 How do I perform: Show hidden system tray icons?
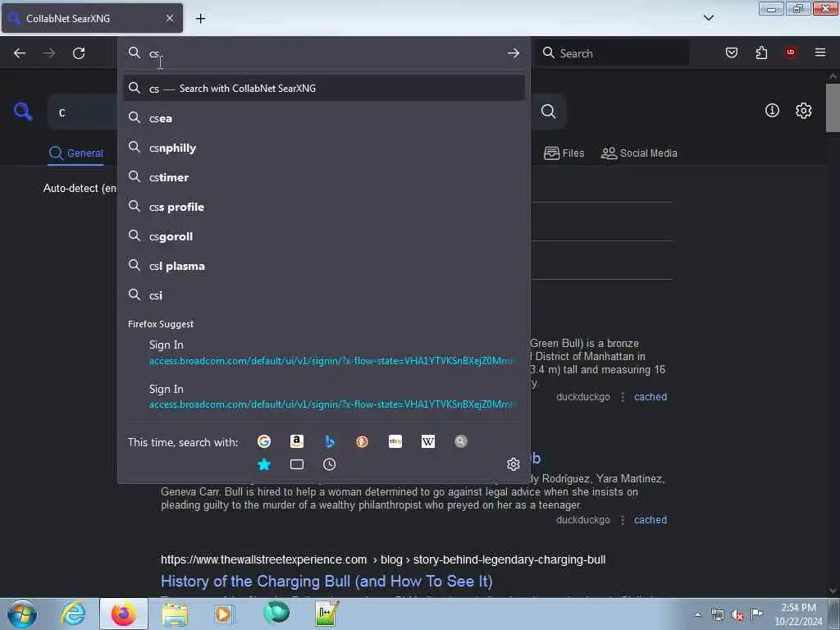pos(697,614)
